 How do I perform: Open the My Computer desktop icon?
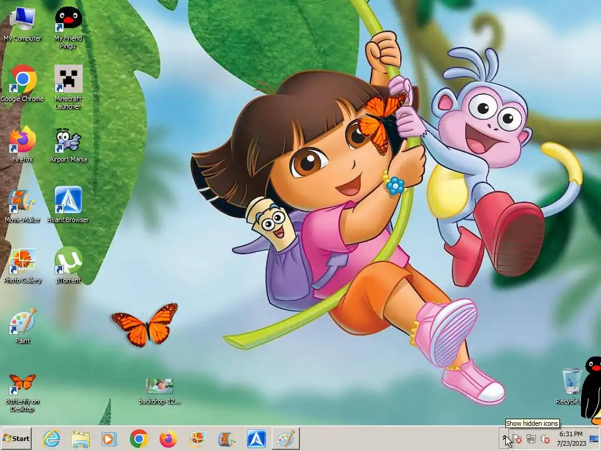click(x=22, y=25)
